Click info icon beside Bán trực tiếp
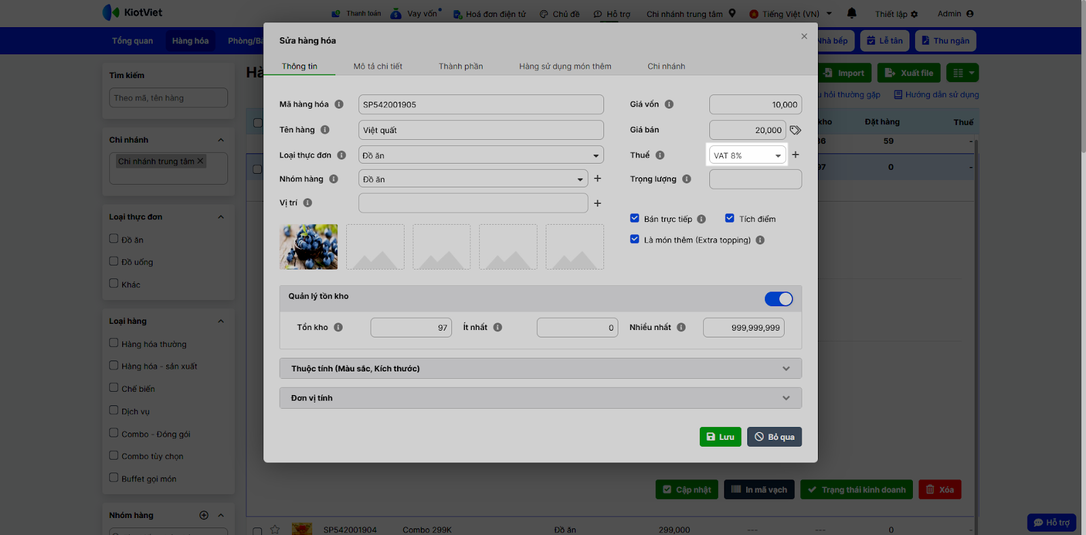This screenshot has width=1086, height=535. pyautogui.click(x=701, y=219)
